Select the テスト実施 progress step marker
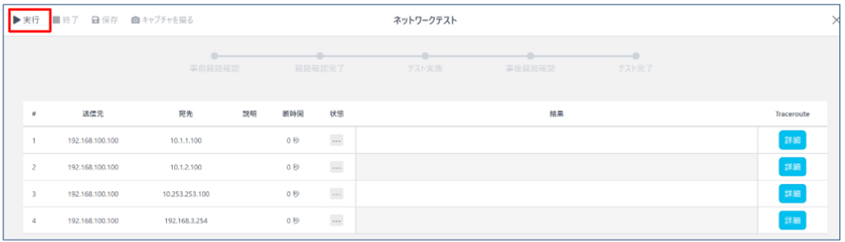Viewport: 845px width, 242px height. pyautogui.click(x=425, y=56)
